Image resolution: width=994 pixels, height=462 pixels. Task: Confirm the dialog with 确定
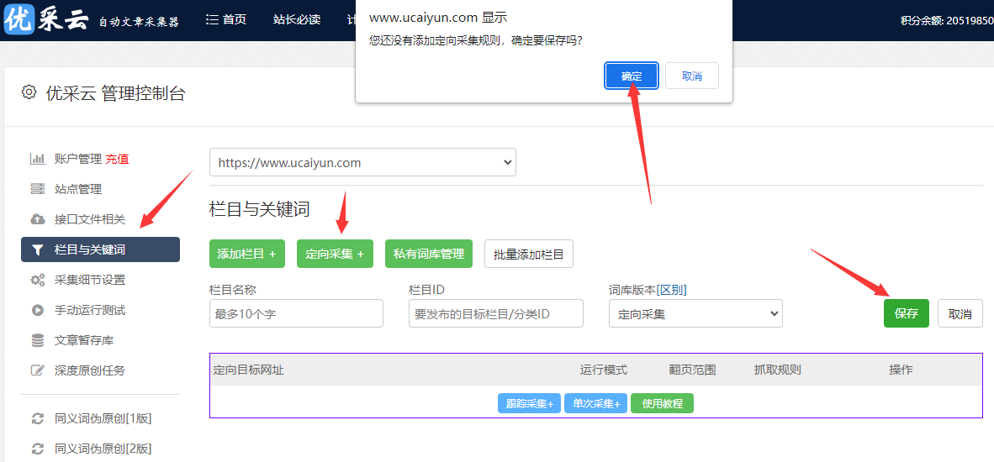click(x=632, y=76)
